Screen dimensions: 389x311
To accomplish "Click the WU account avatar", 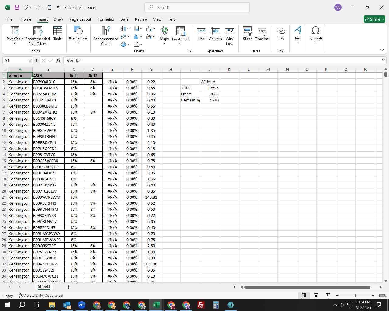I will pos(338,7).
